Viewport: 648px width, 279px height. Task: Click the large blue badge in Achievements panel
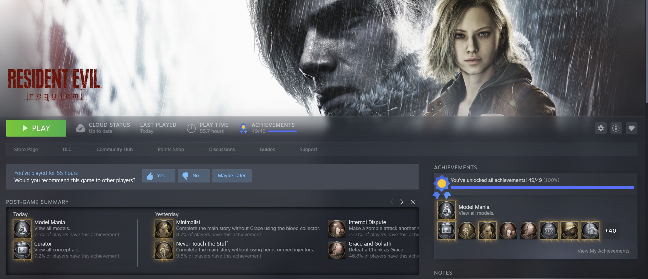click(441, 187)
